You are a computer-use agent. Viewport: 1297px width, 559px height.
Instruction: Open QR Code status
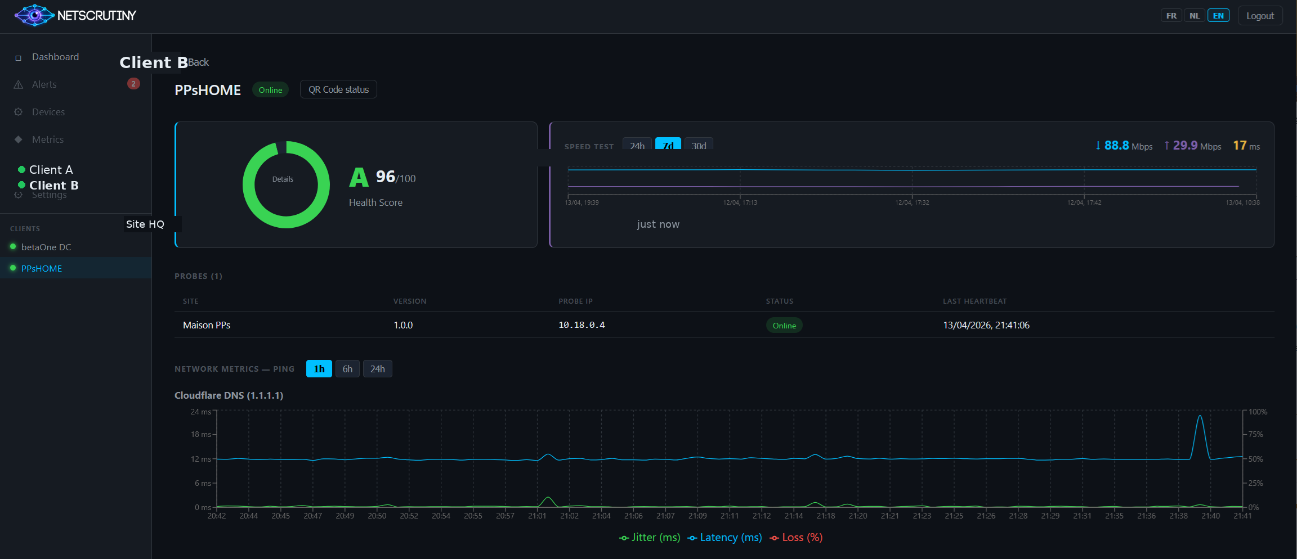[338, 89]
